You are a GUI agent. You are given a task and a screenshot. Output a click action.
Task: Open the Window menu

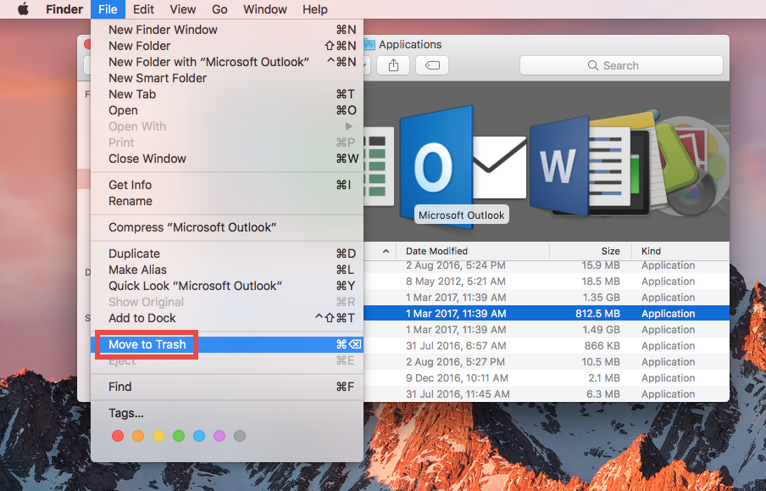[264, 9]
